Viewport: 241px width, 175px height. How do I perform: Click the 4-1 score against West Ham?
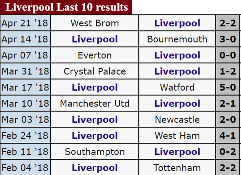point(228,135)
